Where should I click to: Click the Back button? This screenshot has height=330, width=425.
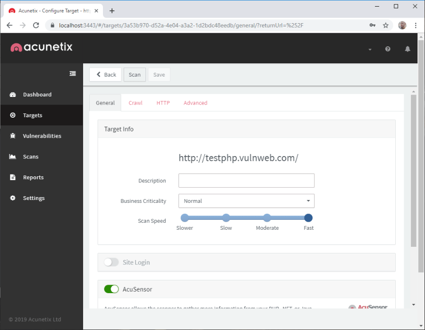[x=105, y=75]
